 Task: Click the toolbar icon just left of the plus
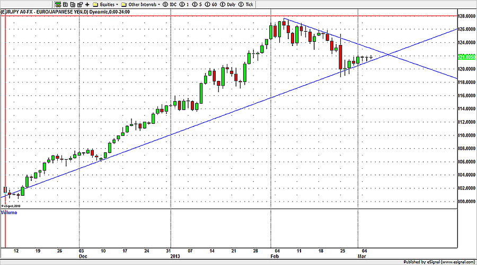coord(81,4)
